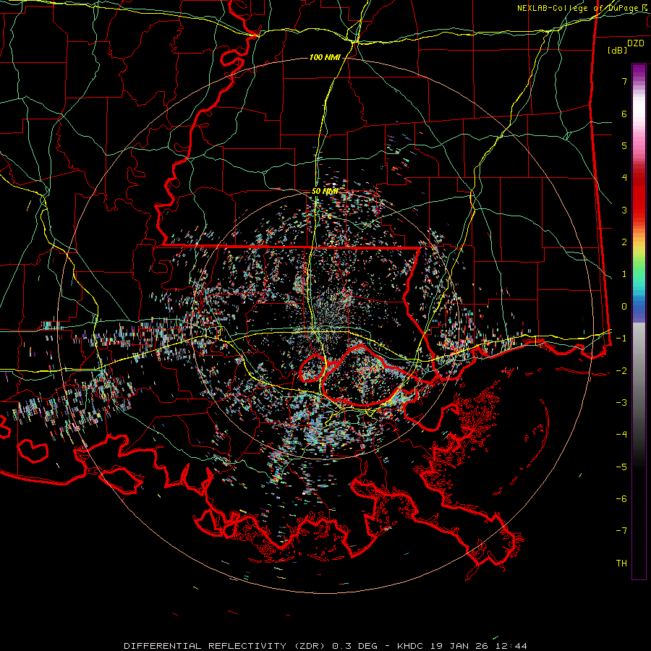Click the "0.3 DEG" elevation angle text

[x=354, y=646]
